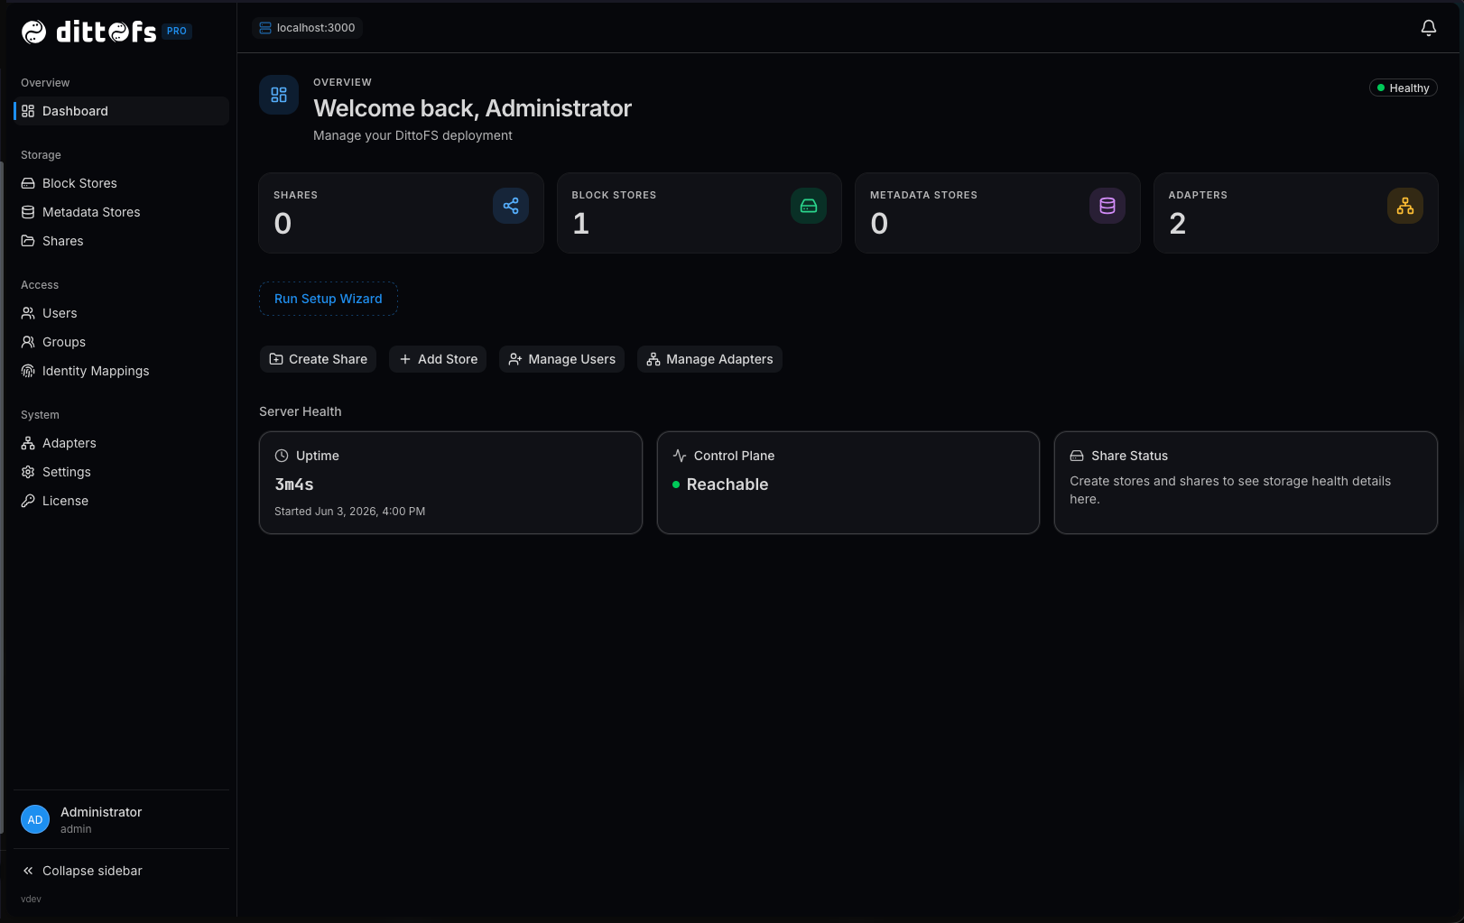Click the Adapters card network icon
Image resolution: width=1464 pixels, height=923 pixels.
1405,206
